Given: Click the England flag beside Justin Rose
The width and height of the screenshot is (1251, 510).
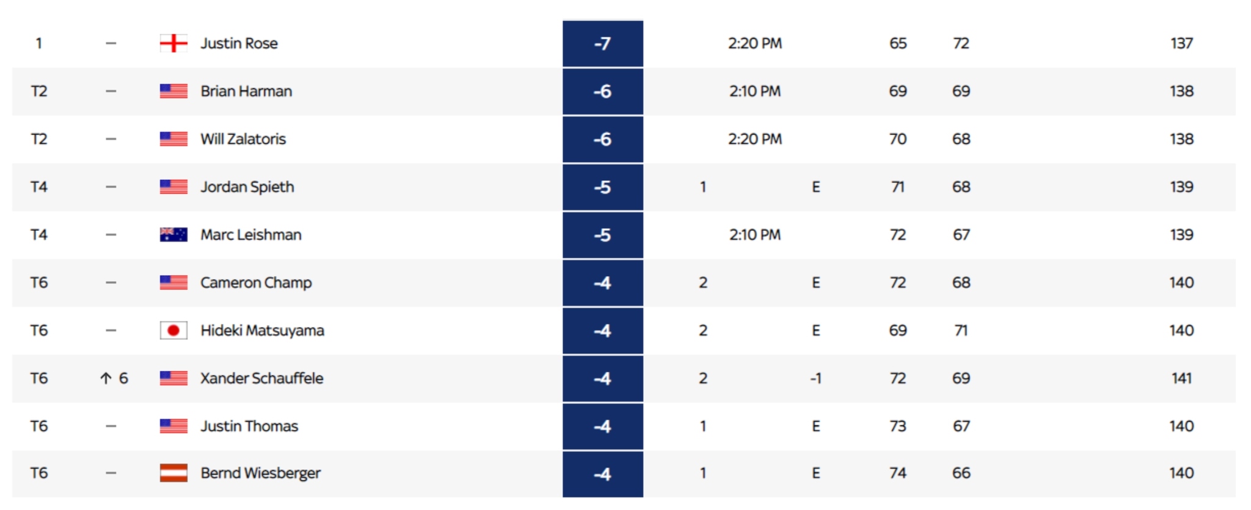Looking at the screenshot, I should 173,43.
